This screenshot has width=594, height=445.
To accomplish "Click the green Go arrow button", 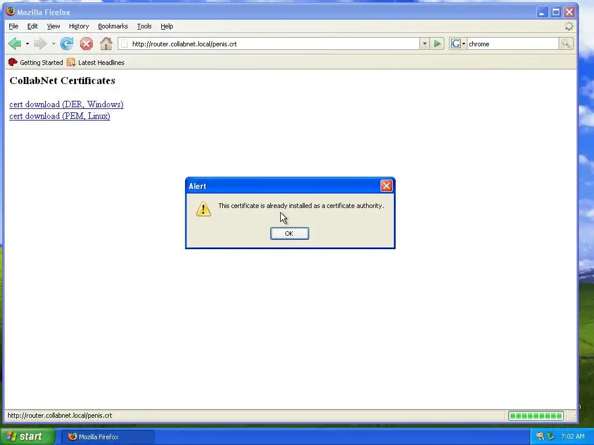I will pos(437,44).
